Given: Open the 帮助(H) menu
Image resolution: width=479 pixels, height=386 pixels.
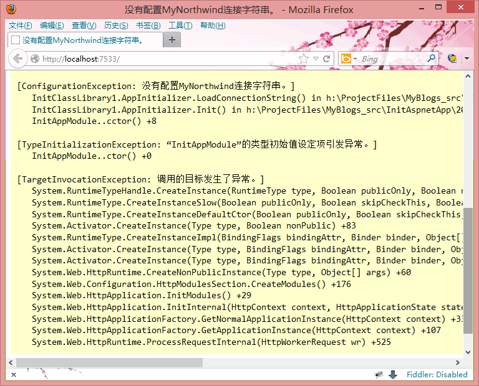Looking at the screenshot, I should tap(213, 26).
